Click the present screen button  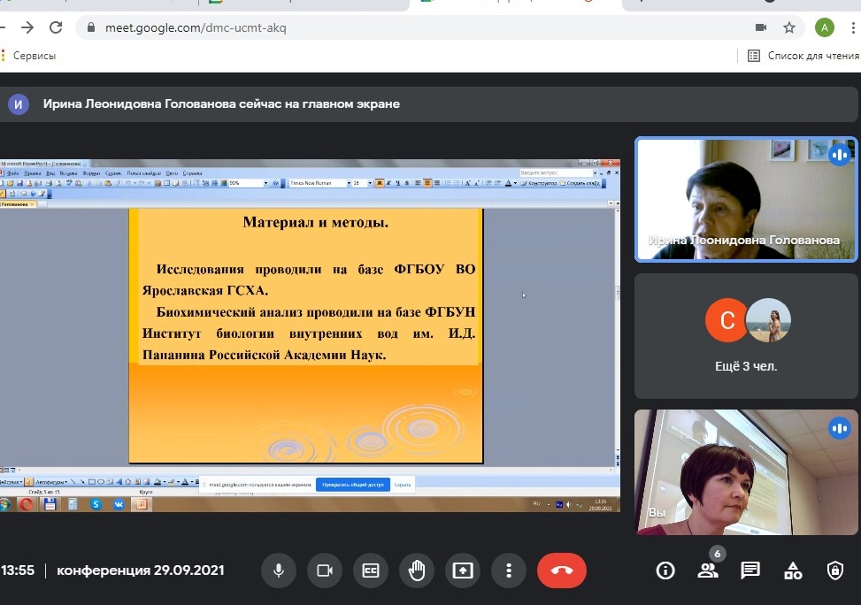click(463, 571)
